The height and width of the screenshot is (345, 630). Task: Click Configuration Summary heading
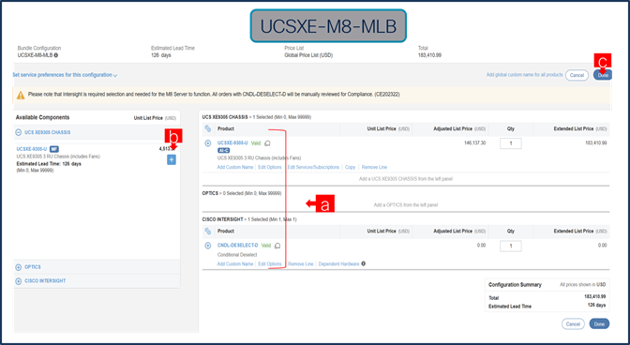[x=515, y=285]
